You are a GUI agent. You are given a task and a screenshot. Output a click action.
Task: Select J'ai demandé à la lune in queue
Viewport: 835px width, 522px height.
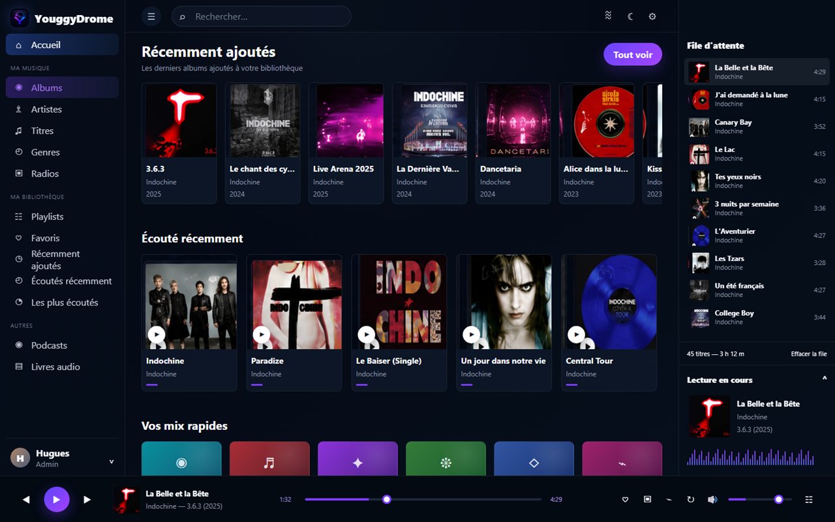coord(757,99)
